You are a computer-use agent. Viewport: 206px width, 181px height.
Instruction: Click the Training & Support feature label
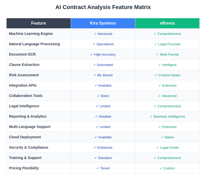tap(25, 158)
